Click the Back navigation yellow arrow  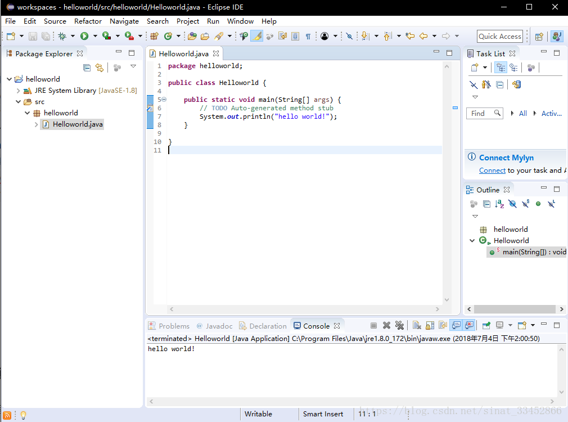[423, 36]
